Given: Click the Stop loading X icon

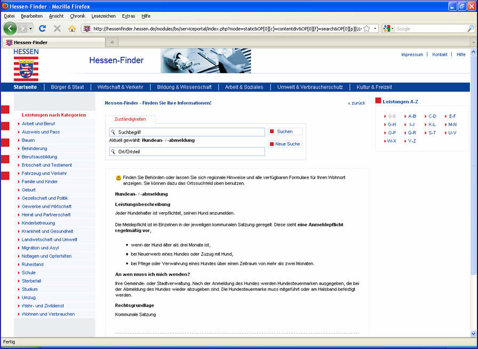Looking at the screenshot, I should (x=57, y=29).
